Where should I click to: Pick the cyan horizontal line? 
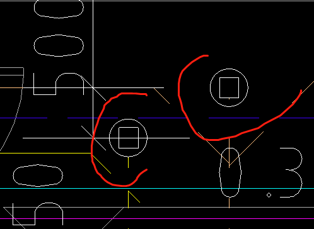157,188
